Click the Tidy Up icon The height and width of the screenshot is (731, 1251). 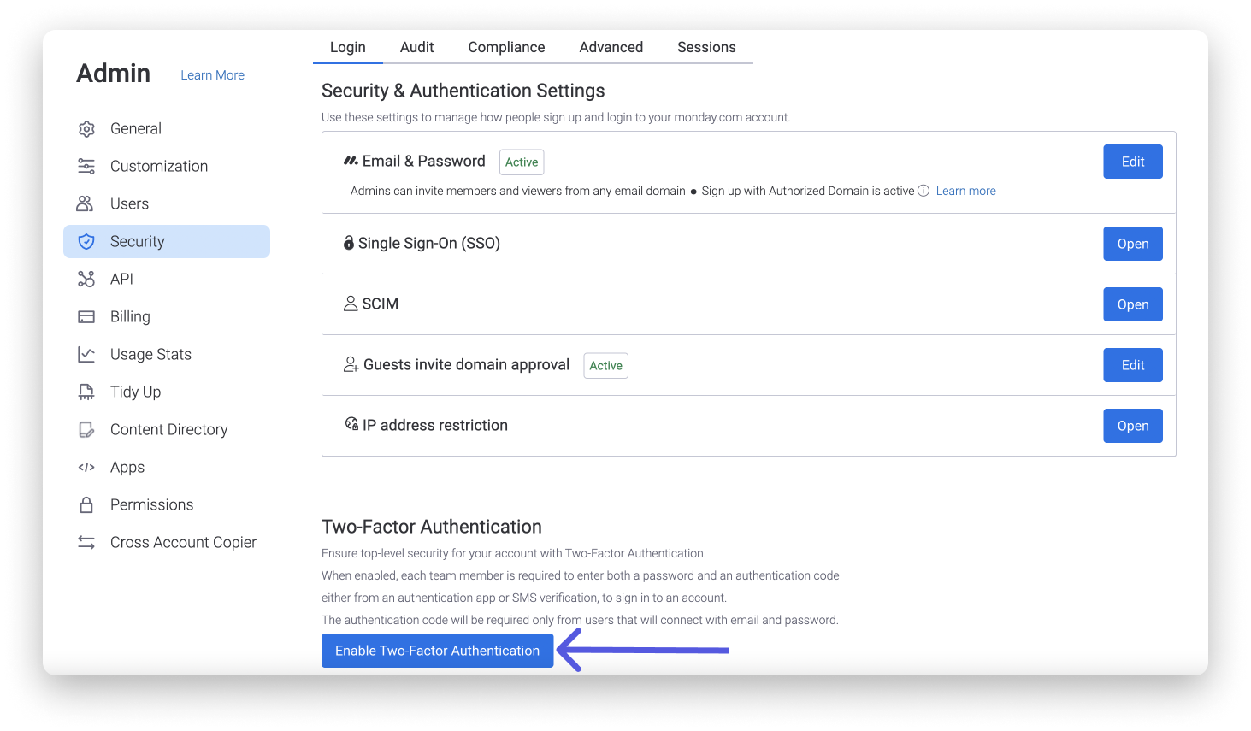(86, 392)
